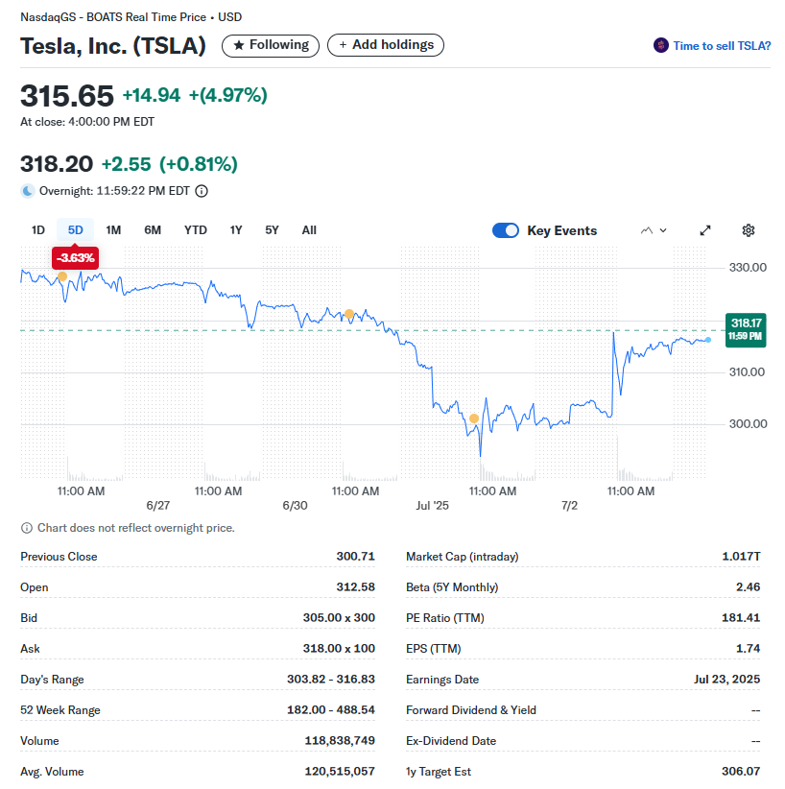The height and width of the screenshot is (789, 785).
Task: Click the green 318.17 price tag
Action: [746, 329]
